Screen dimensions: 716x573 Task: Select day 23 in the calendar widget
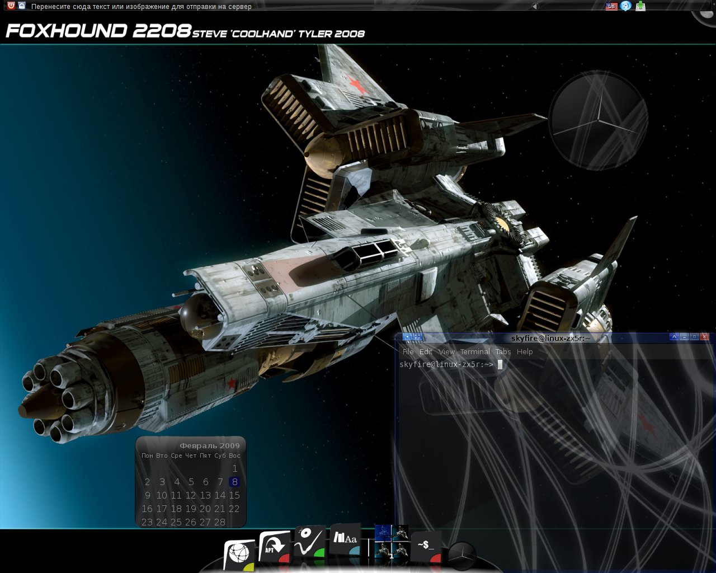(x=147, y=522)
